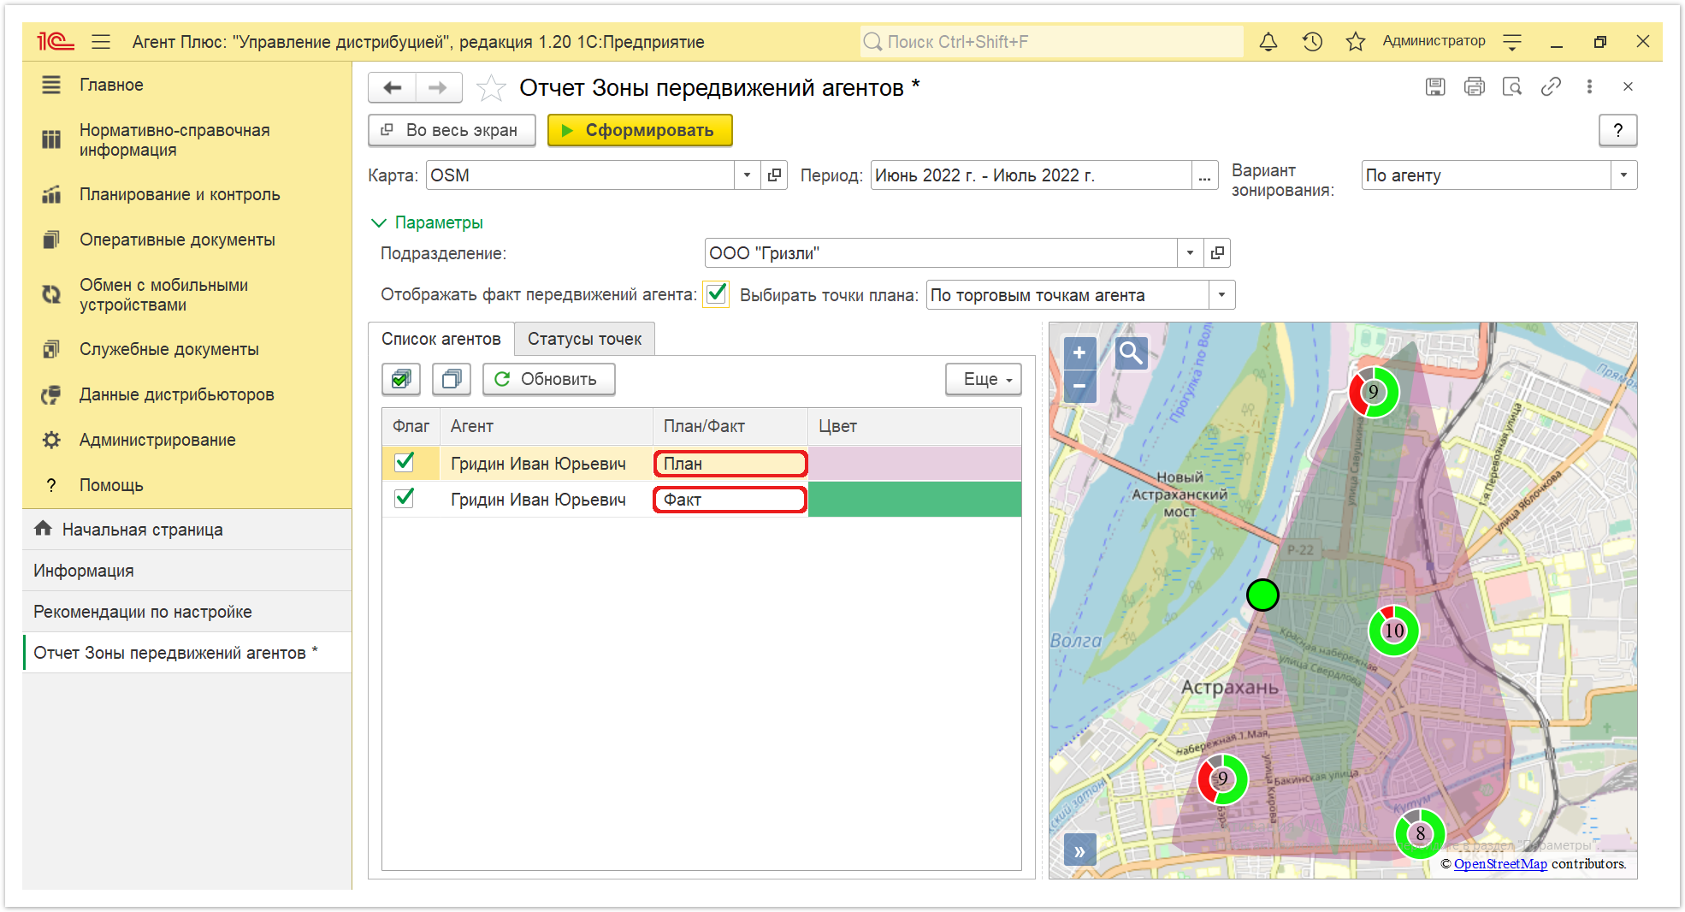
Task: Open Планирование и контроль section
Action: [180, 194]
